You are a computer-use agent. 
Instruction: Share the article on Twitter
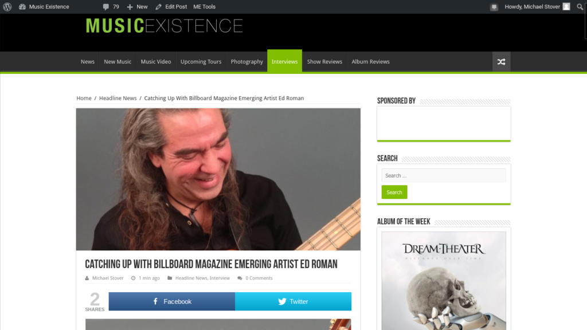293,301
